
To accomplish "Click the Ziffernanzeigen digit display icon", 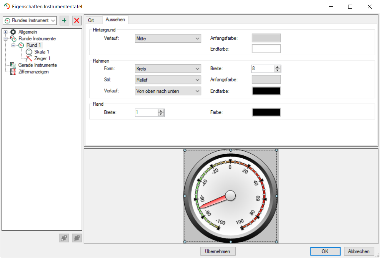I will tap(13, 72).
